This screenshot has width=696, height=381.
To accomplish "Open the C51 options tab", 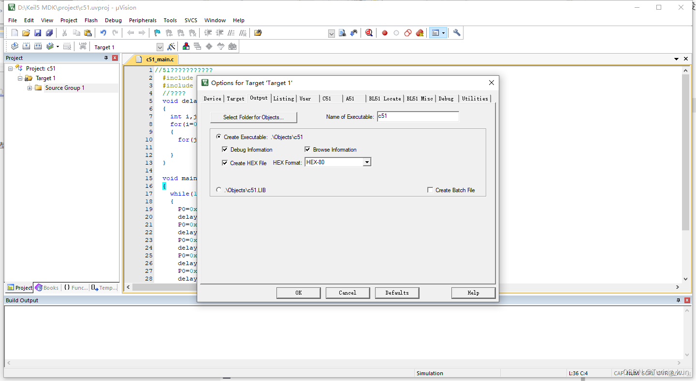I will click(x=331, y=99).
